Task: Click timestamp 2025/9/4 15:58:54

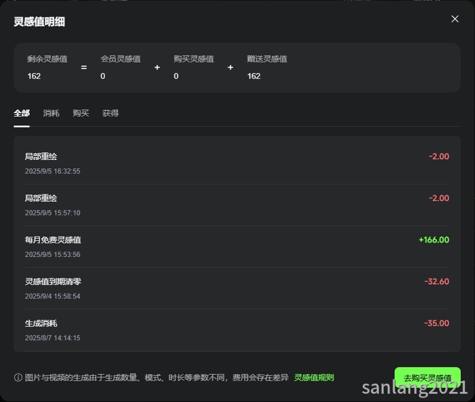Action: 52,296
